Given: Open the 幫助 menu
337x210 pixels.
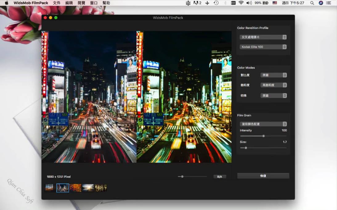Looking at the screenshot, I should (x=106, y=3).
